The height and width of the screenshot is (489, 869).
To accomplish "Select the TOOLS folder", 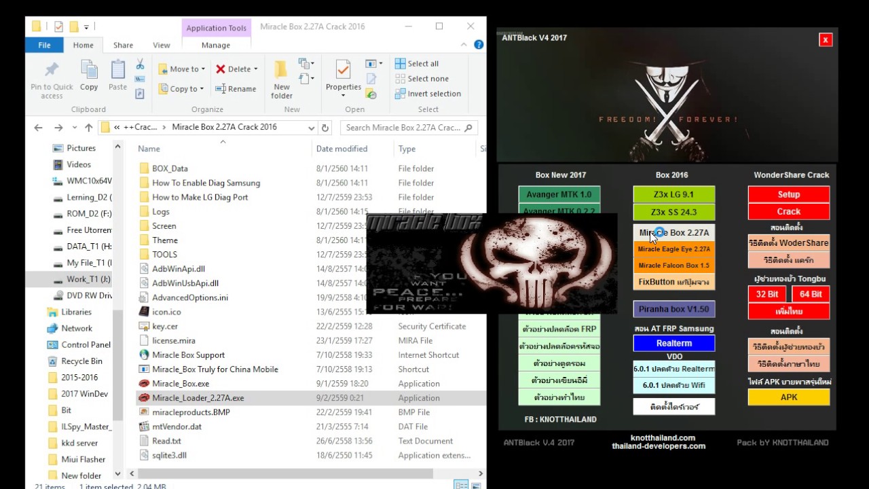I will coord(164,254).
